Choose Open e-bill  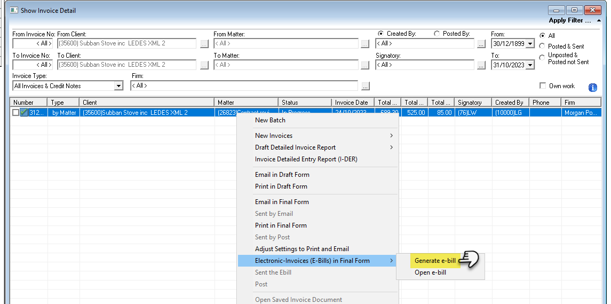[430, 272]
